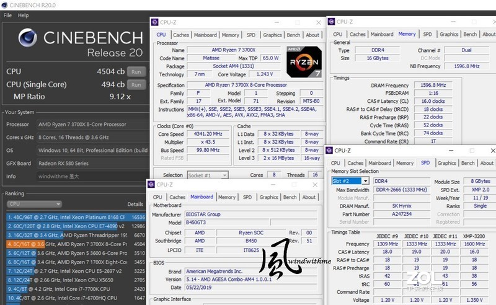Switch to Bench tab in the Mainboard window

coord(290,197)
